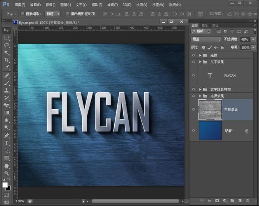
Task: Lock layer position icon
Action: click(x=216, y=47)
